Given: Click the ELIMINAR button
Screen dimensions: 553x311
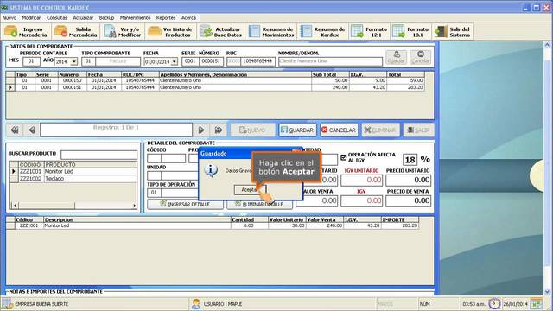Looking at the screenshot, I should click(x=380, y=130).
